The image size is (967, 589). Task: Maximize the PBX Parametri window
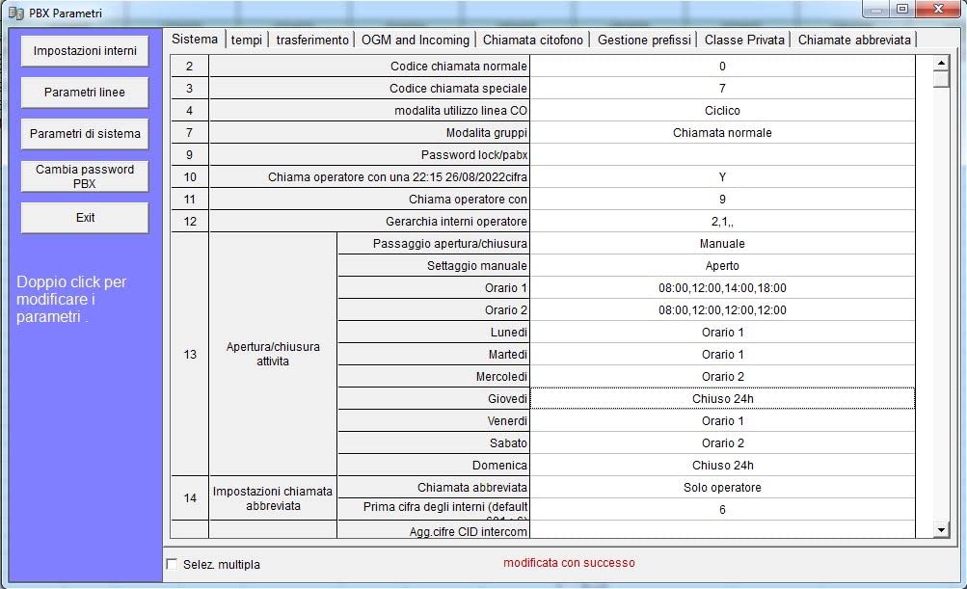click(x=902, y=10)
